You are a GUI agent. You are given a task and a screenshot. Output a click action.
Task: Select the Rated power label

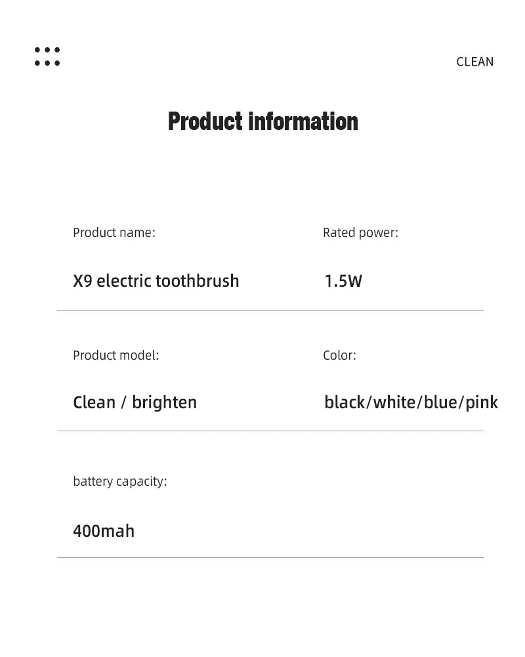tap(360, 232)
